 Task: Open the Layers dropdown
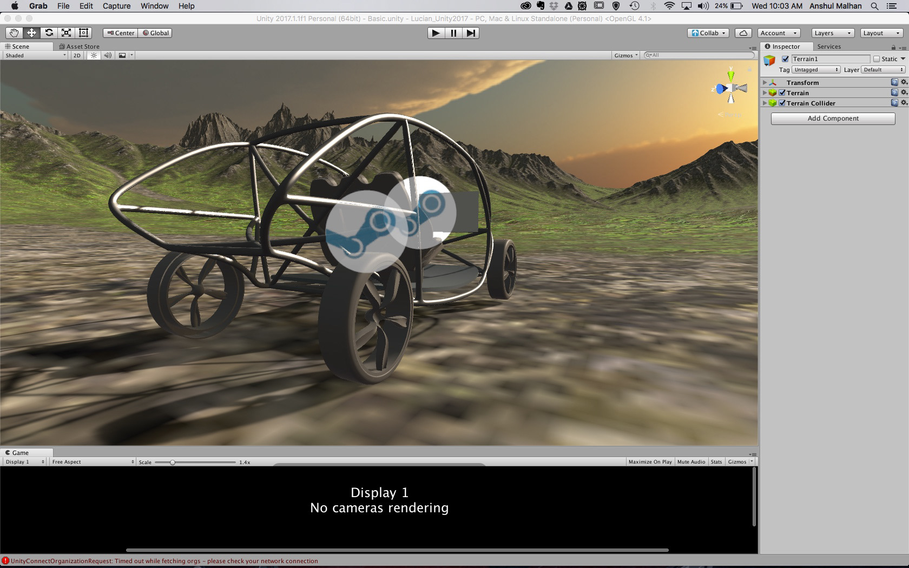(x=833, y=33)
